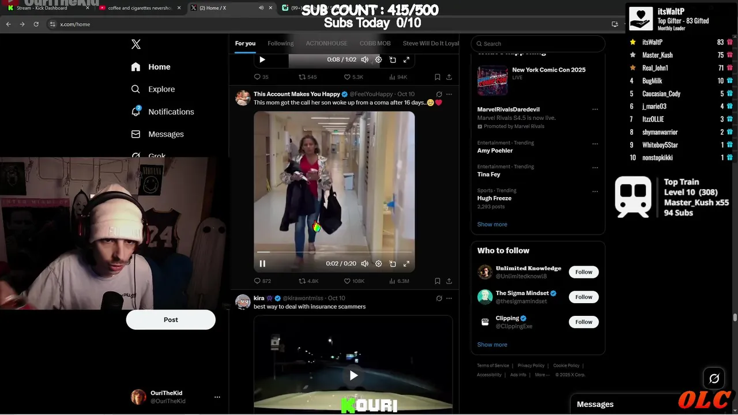Play the top paused video
Screen dimensions: 738x415
[262, 59]
